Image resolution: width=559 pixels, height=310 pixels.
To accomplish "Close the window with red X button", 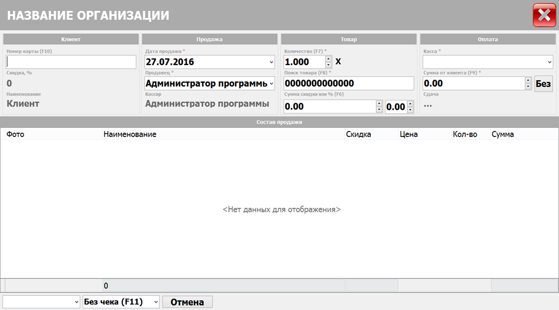I will coord(544,15).
